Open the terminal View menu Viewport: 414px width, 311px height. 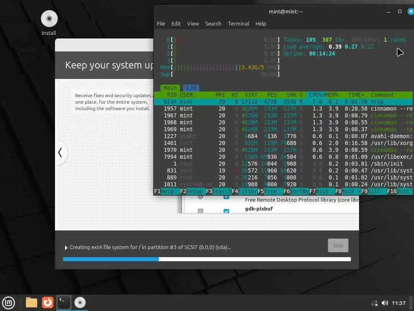pyautogui.click(x=193, y=24)
